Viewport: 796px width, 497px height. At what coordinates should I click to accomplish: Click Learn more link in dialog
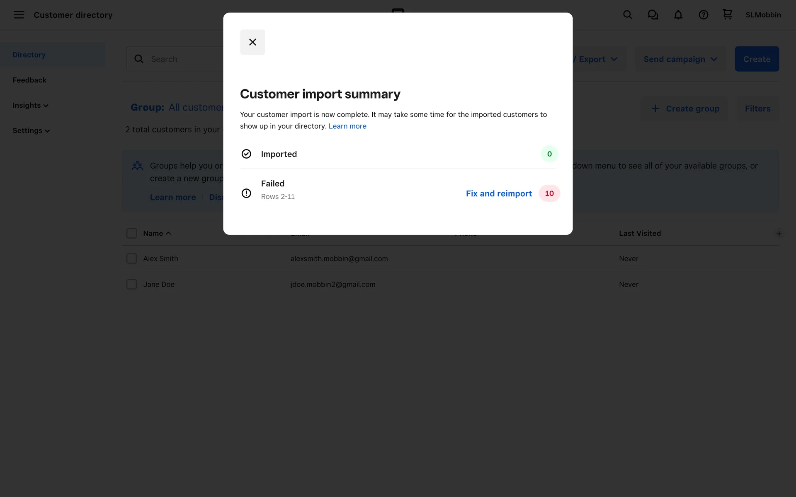(347, 126)
